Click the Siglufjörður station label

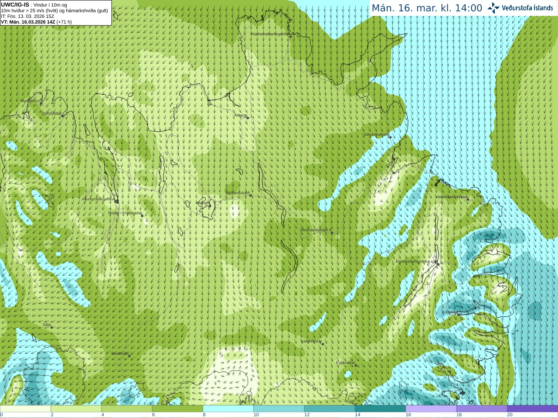(30, 101)
